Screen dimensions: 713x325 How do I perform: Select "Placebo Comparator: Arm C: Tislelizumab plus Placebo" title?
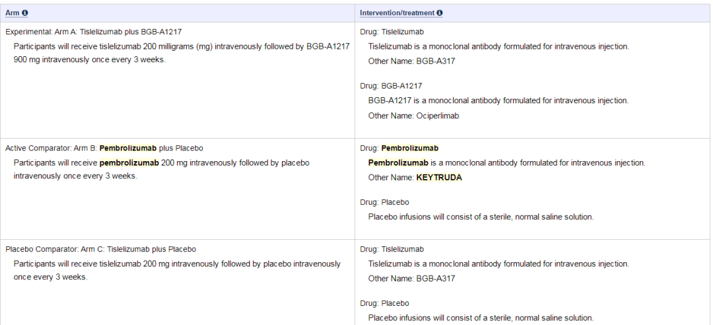(101, 249)
